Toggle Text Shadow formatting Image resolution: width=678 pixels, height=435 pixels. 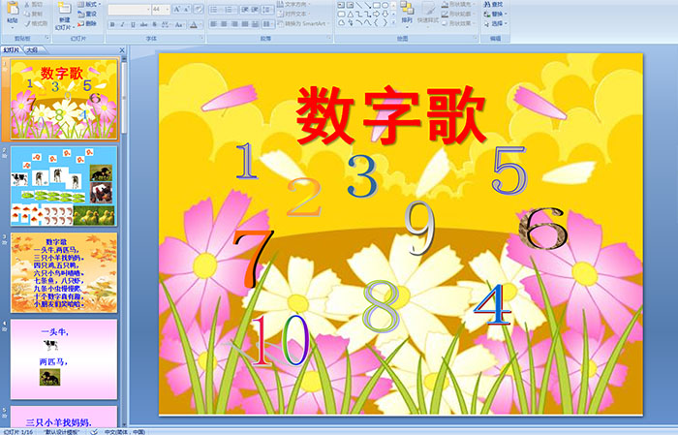(154, 24)
